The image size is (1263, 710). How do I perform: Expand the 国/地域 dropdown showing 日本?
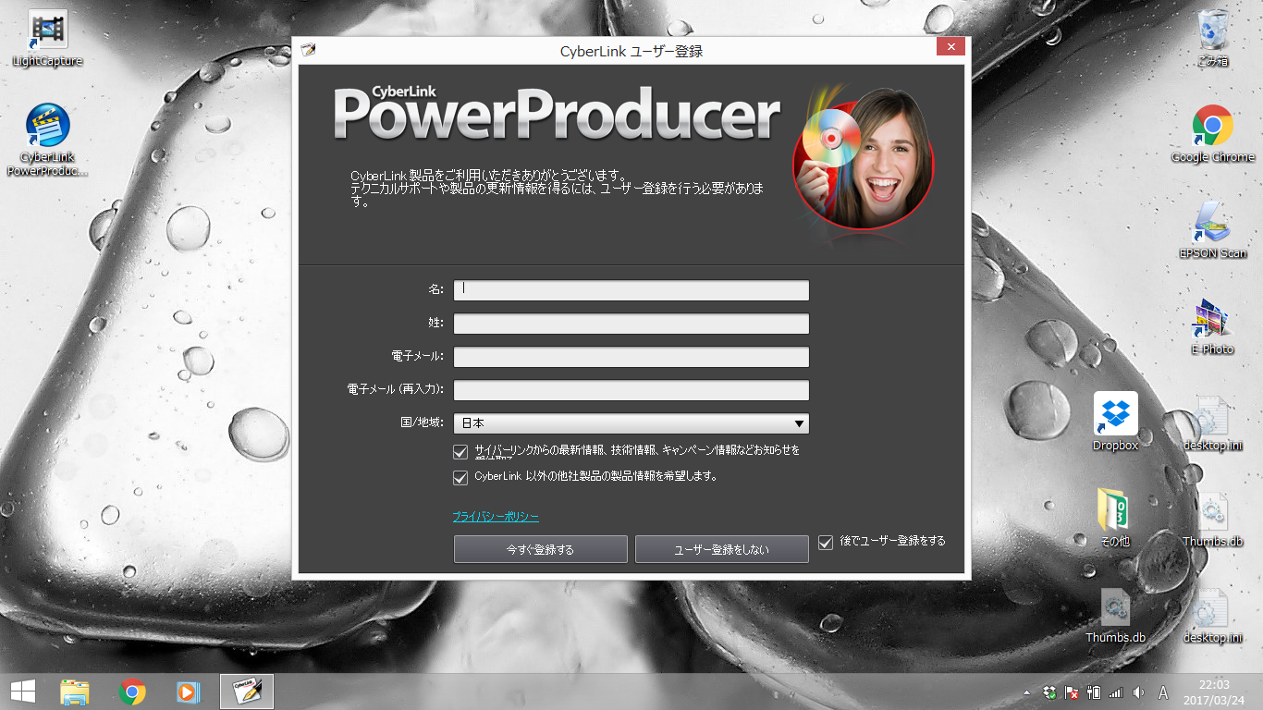click(x=631, y=423)
